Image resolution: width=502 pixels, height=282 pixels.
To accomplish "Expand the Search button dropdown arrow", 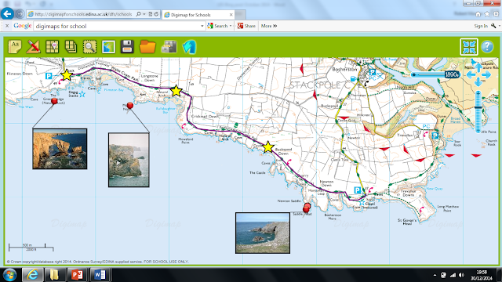I will [x=231, y=26].
